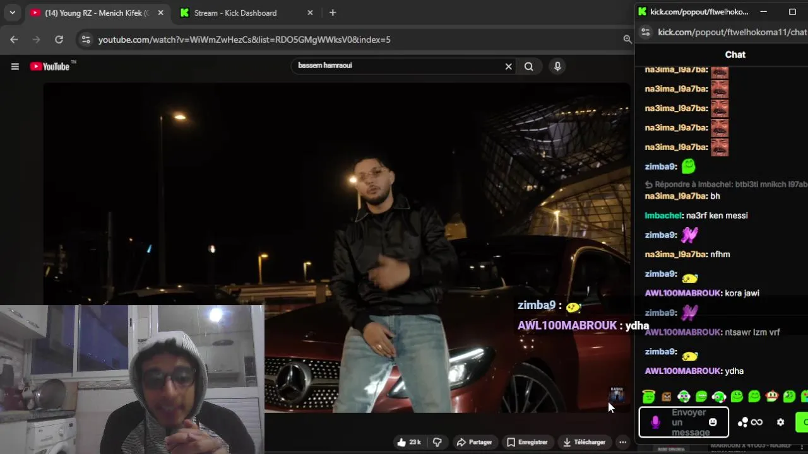Screen dimensions: 808x454
Task: Click the Partager share button
Action: [x=474, y=442]
